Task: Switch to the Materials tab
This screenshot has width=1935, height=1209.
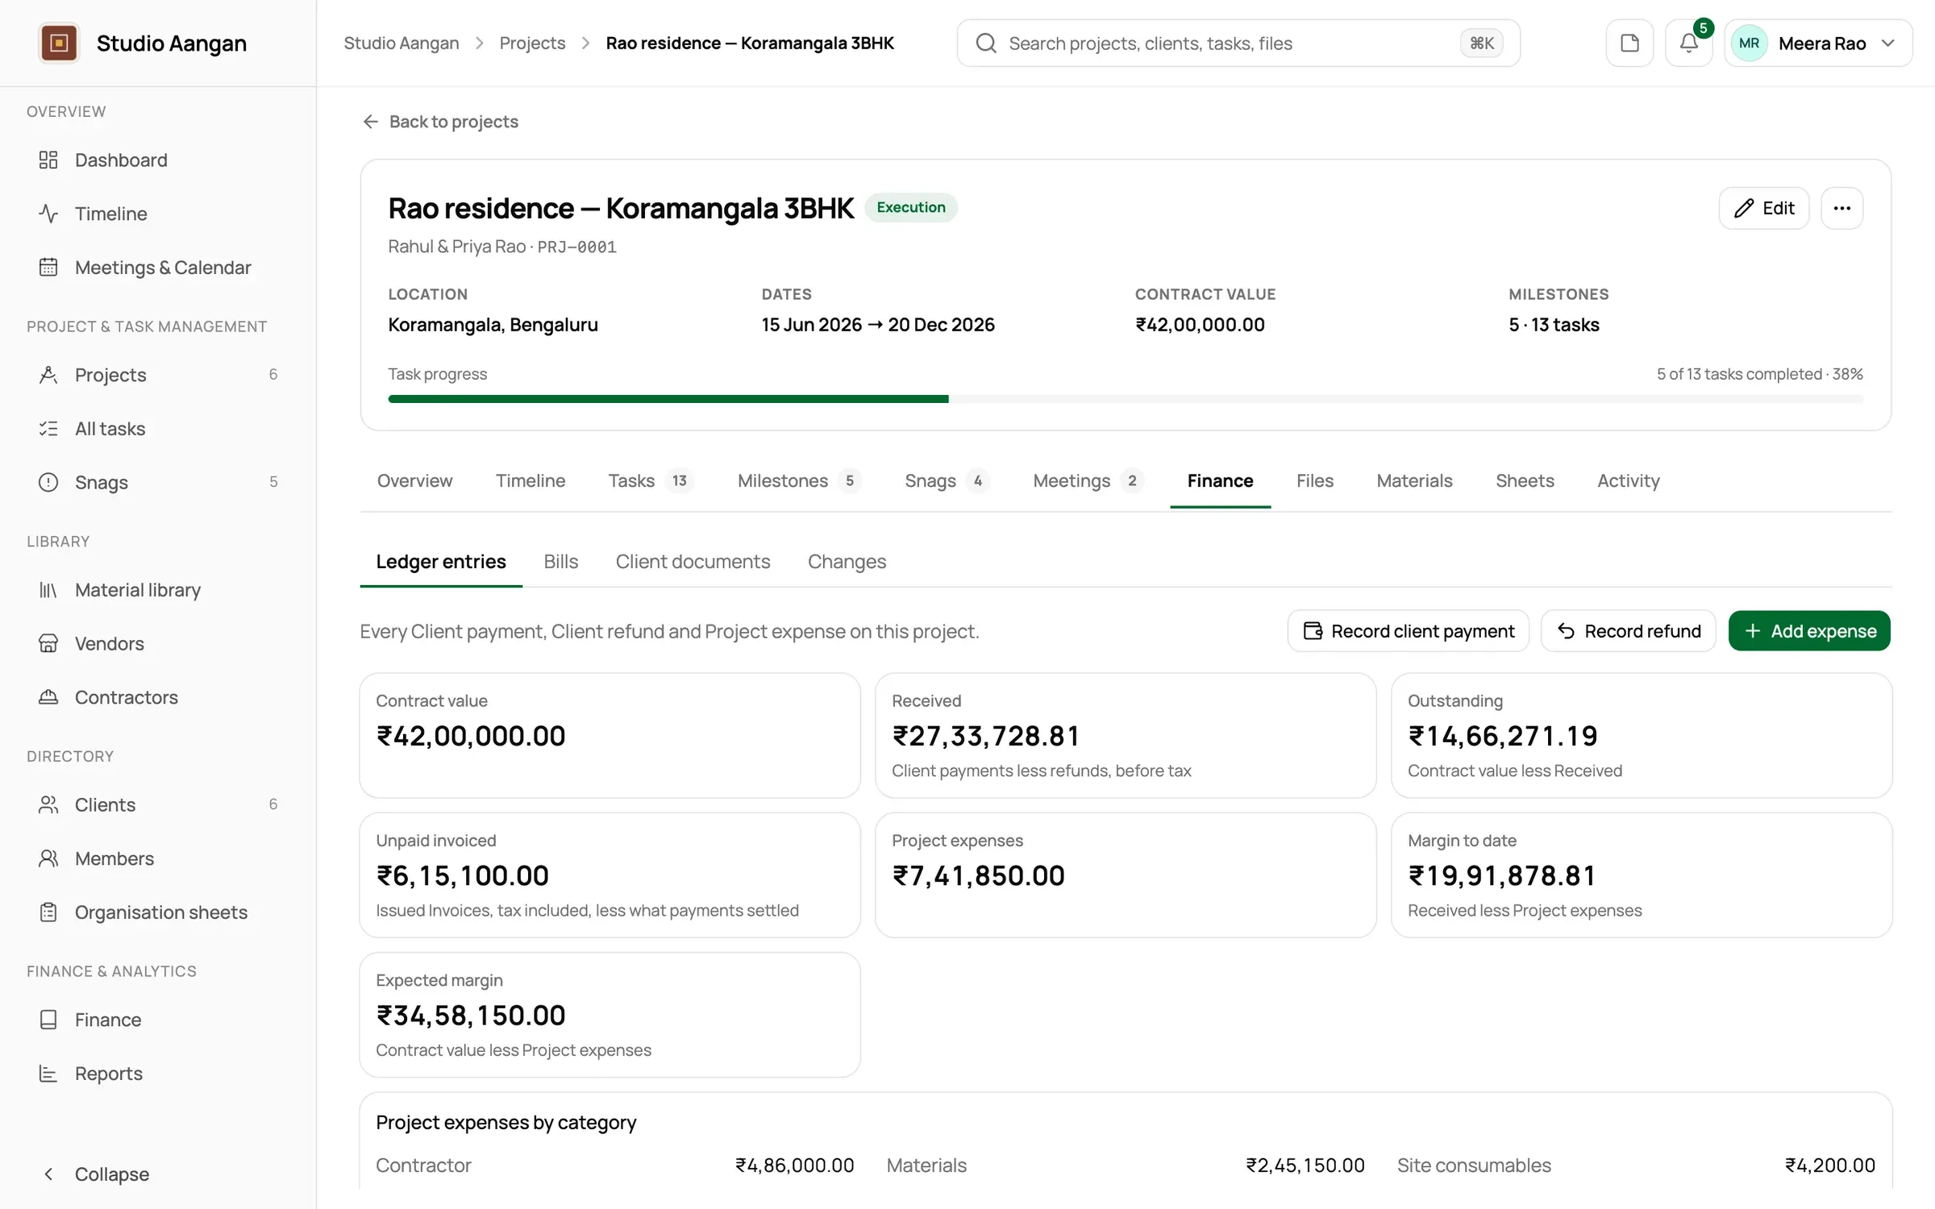Action: tap(1414, 480)
